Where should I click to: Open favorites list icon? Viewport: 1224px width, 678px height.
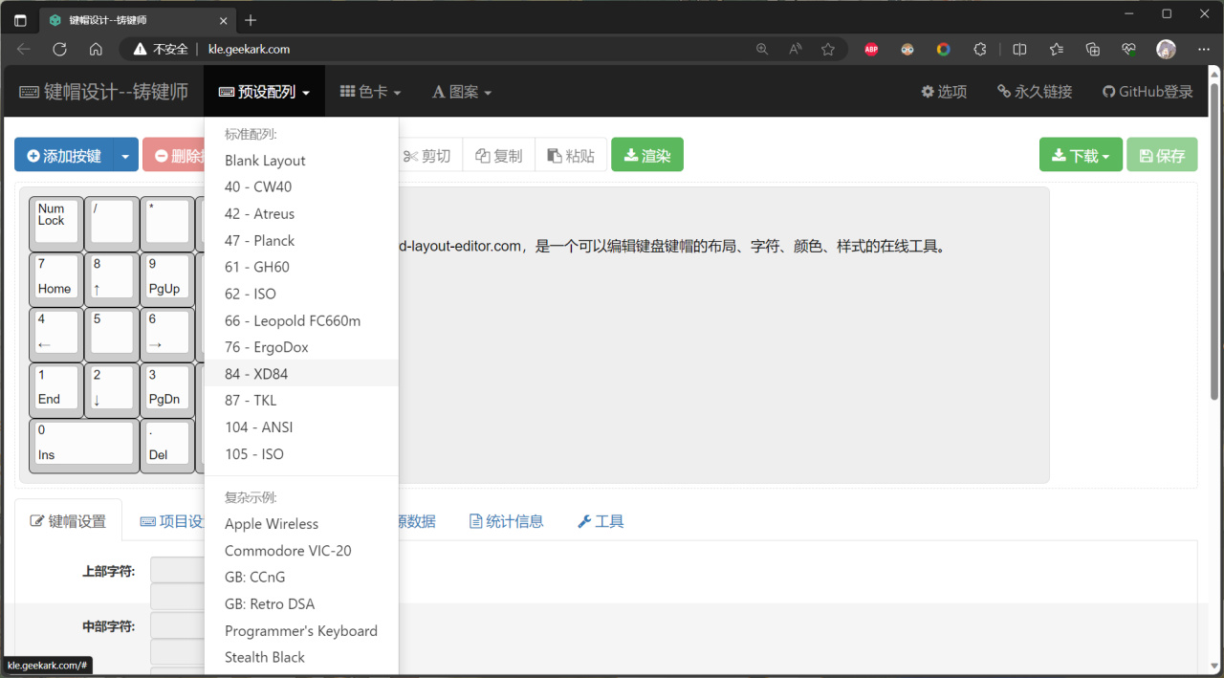(1056, 49)
